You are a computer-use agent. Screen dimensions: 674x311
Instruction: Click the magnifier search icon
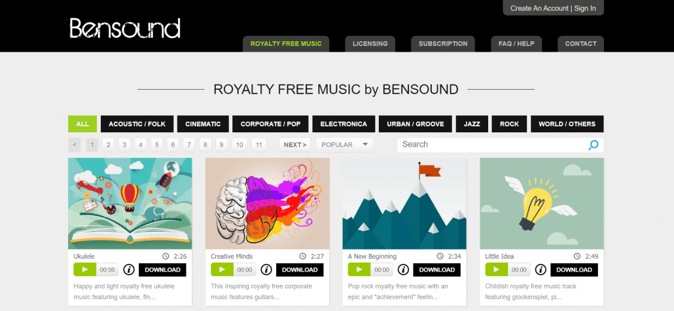(x=594, y=145)
